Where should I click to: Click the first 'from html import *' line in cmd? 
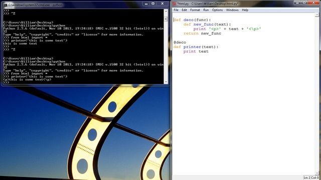pos(25,37)
